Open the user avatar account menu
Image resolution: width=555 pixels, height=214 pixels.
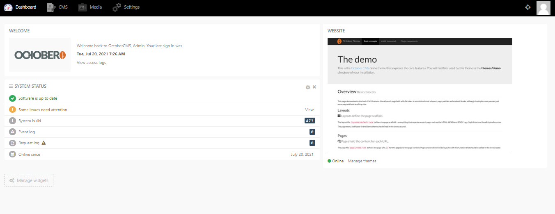pyautogui.click(x=543, y=8)
